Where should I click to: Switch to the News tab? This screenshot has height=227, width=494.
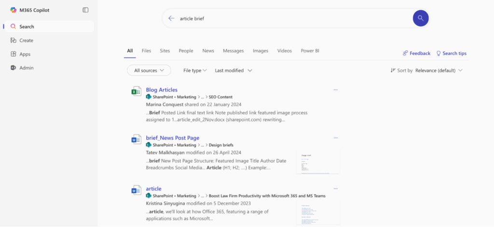click(208, 51)
